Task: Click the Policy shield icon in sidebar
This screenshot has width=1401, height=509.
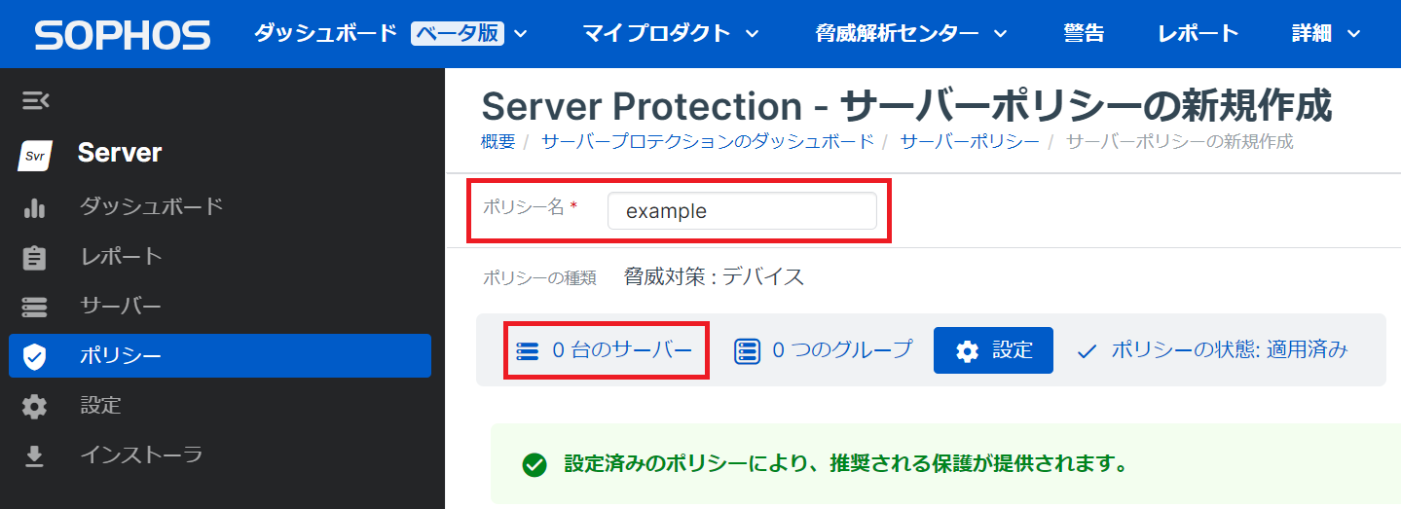Action: pos(35,356)
